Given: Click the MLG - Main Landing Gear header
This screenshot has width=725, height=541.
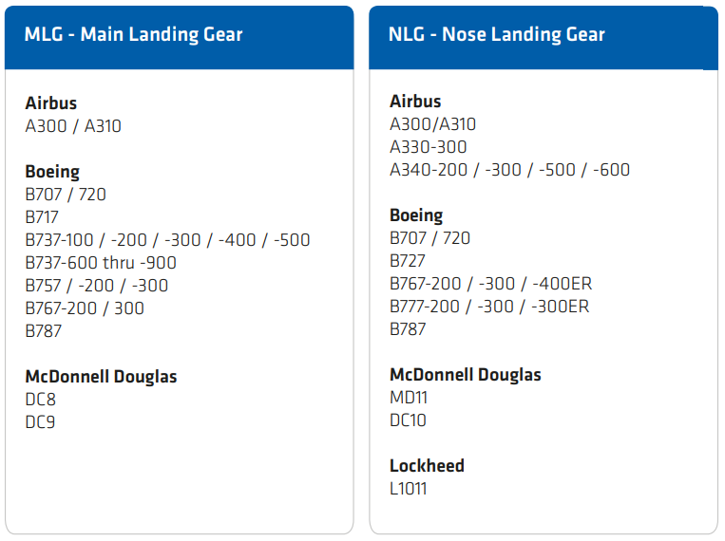Looking at the screenshot, I should pos(133,35).
